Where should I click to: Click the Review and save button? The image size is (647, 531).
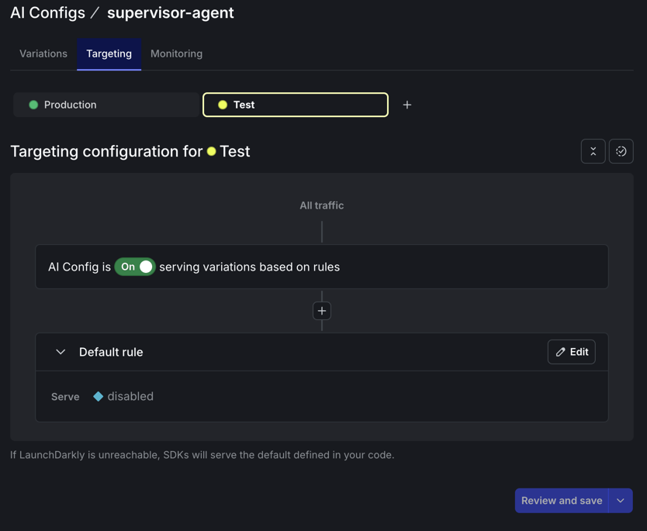tap(562, 500)
